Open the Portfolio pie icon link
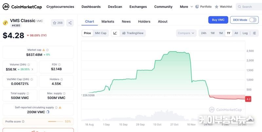The height and width of the screenshot is (132, 262). pyautogui.click(x=203, y=7)
